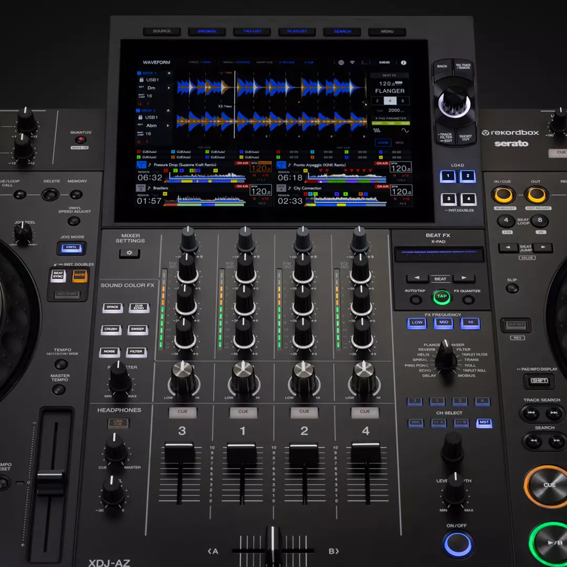Tap Deck 2 eject triangle on screen
The image size is (567, 567).
(x=168, y=110)
